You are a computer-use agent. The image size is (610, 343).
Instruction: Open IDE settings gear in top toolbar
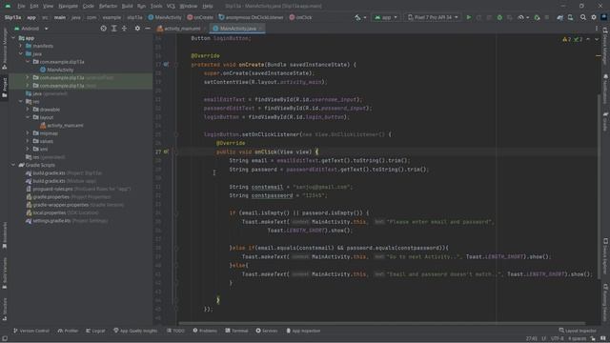[x=594, y=17]
